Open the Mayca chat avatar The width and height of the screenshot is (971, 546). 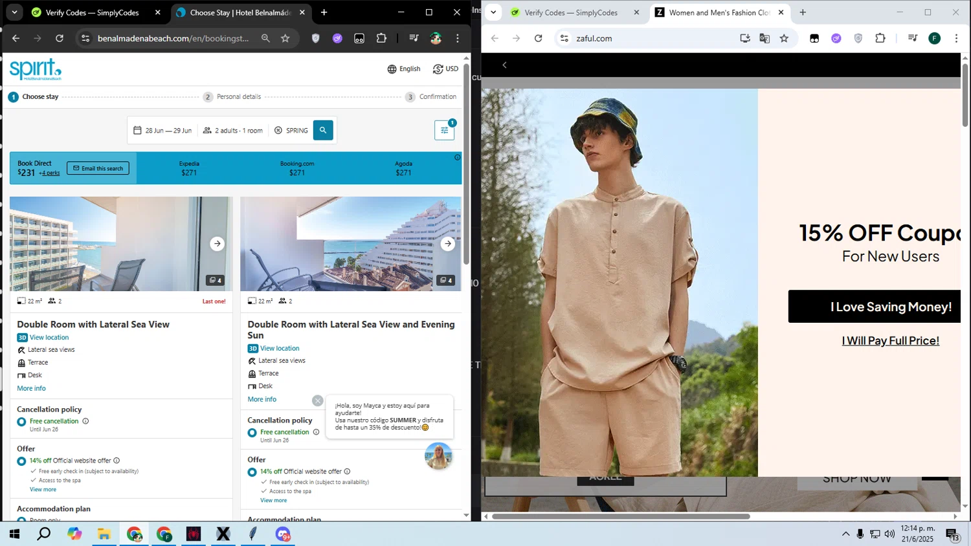pyautogui.click(x=438, y=456)
